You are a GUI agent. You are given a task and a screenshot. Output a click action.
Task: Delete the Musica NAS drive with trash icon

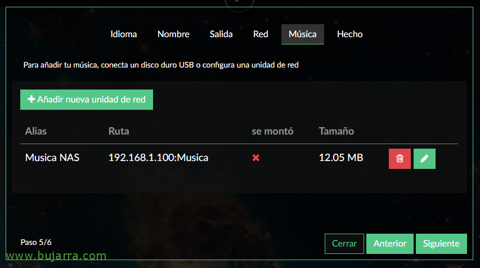(400, 159)
